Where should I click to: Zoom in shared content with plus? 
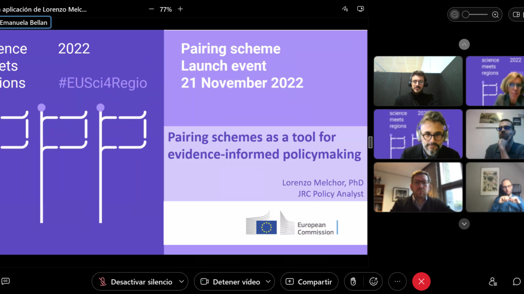pyautogui.click(x=180, y=9)
